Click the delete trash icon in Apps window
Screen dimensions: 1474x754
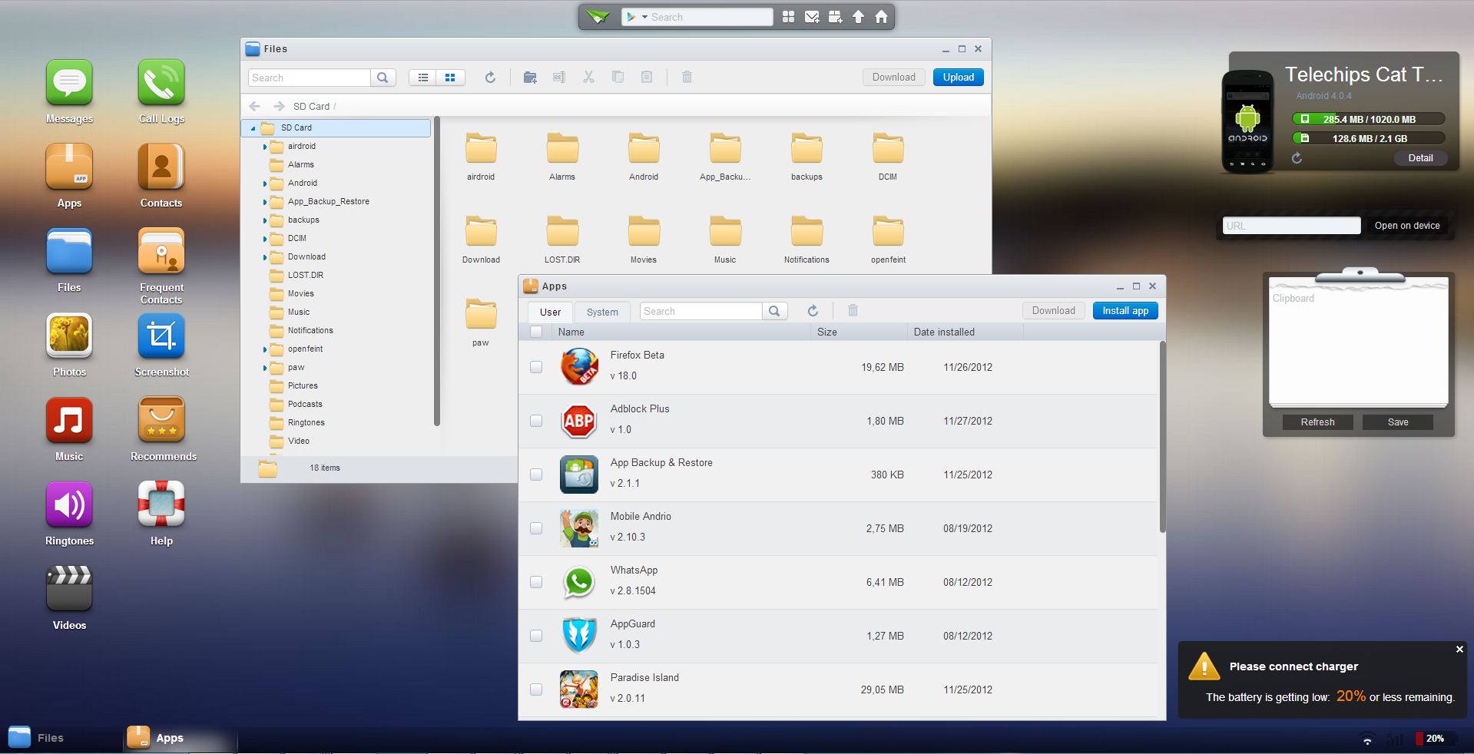853,311
